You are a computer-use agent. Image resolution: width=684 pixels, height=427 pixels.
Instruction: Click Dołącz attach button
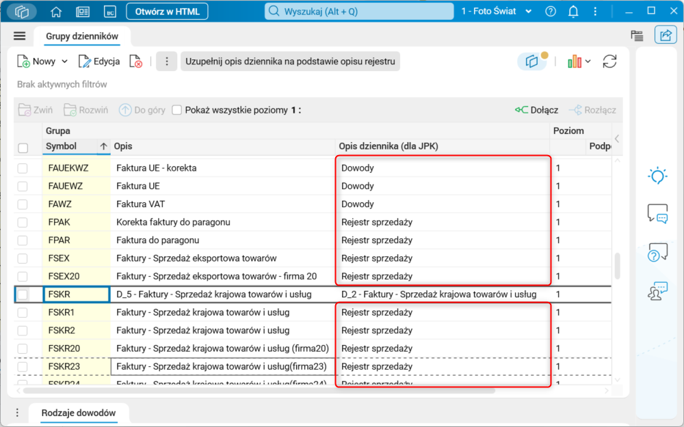pyautogui.click(x=536, y=110)
